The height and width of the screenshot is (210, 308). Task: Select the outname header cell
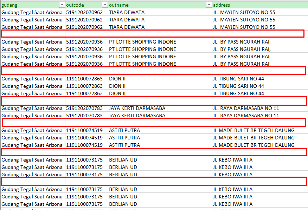pyautogui.click(x=160, y=5)
